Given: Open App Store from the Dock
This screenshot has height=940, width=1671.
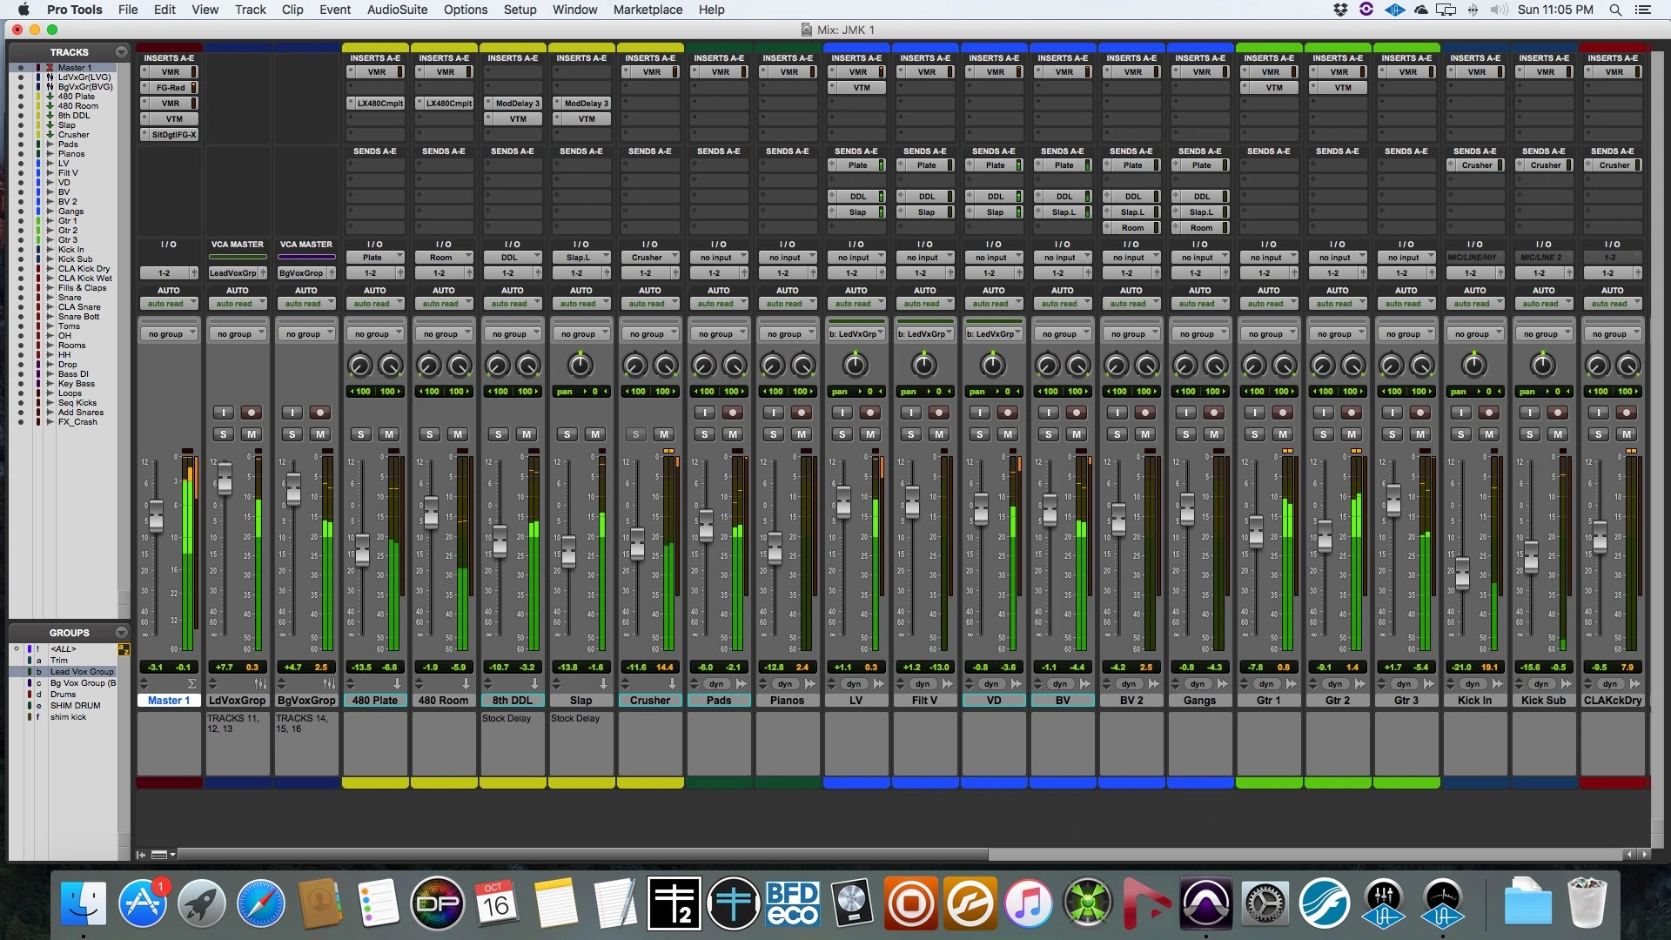Looking at the screenshot, I should (x=142, y=903).
